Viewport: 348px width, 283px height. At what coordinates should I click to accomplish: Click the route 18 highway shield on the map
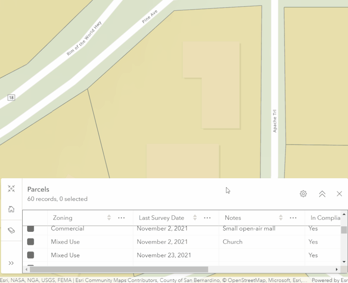[x=11, y=97]
